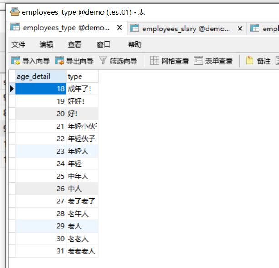Click the 表单查看 toolbar label

219,61
